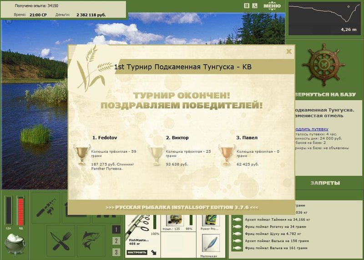
Task: Click the ЕДА food level bar
Action: [x=9, y=210]
